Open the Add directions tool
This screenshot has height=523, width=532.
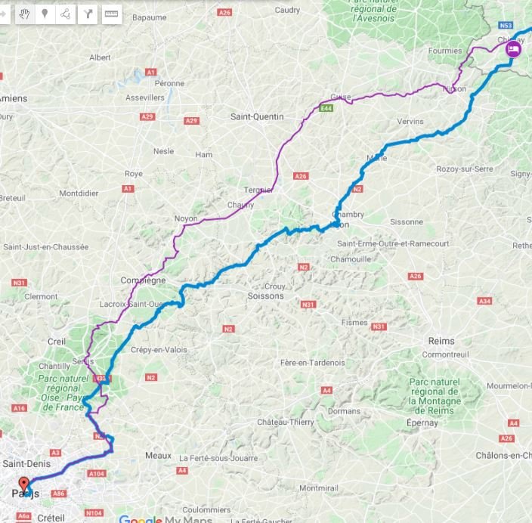88,14
